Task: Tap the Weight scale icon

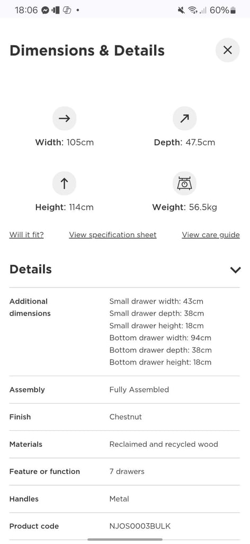Action: coord(184,183)
